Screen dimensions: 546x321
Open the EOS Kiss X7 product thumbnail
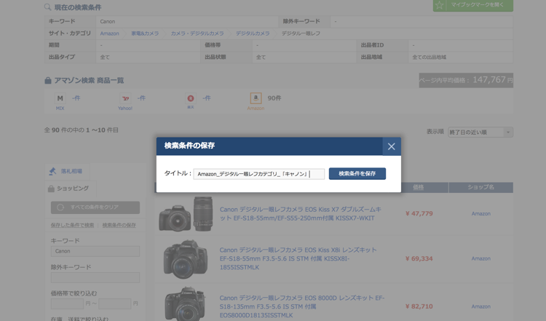(186, 214)
